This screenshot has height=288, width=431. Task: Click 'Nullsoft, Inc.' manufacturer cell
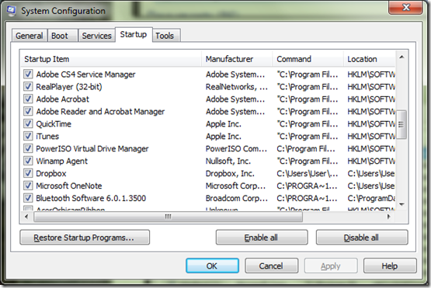228,161
